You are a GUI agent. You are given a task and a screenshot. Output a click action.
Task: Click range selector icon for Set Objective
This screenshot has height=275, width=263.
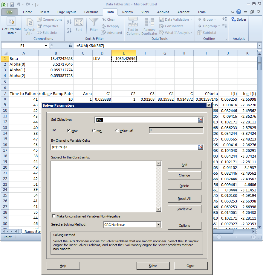[200, 120]
